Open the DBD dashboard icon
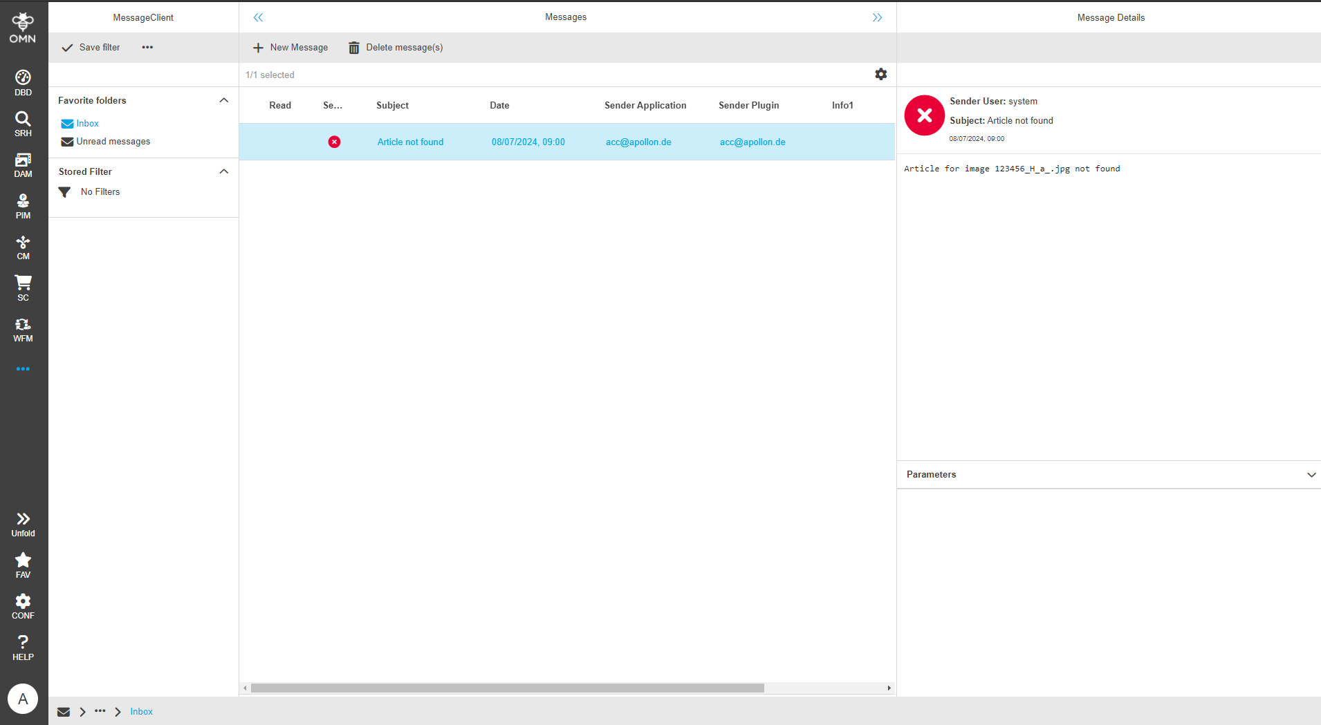 [x=23, y=83]
